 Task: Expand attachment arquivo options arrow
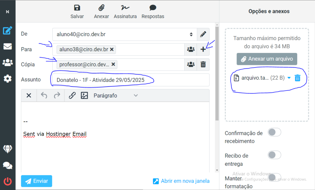(289, 78)
